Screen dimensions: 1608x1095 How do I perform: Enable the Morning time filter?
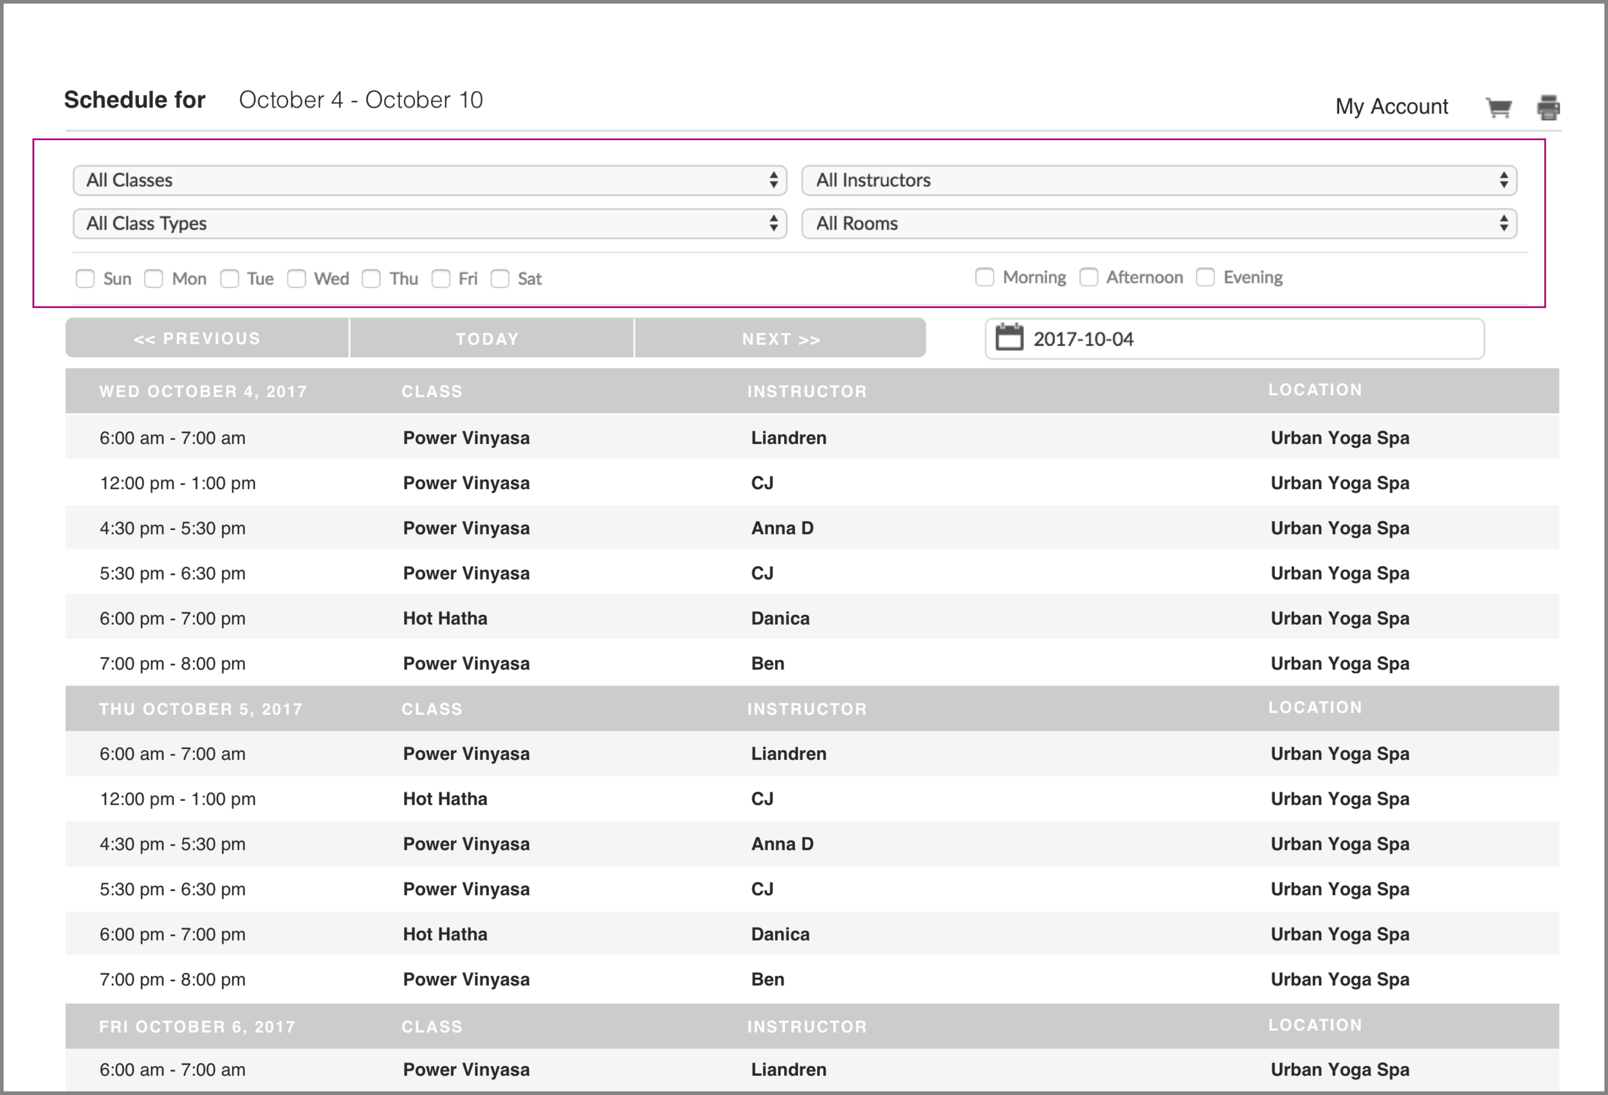(984, 277)
